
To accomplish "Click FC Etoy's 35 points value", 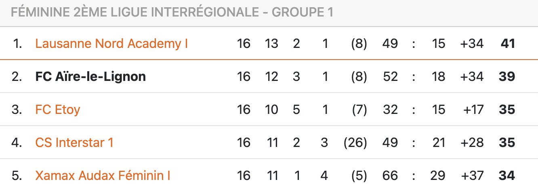I will (507, 109).
